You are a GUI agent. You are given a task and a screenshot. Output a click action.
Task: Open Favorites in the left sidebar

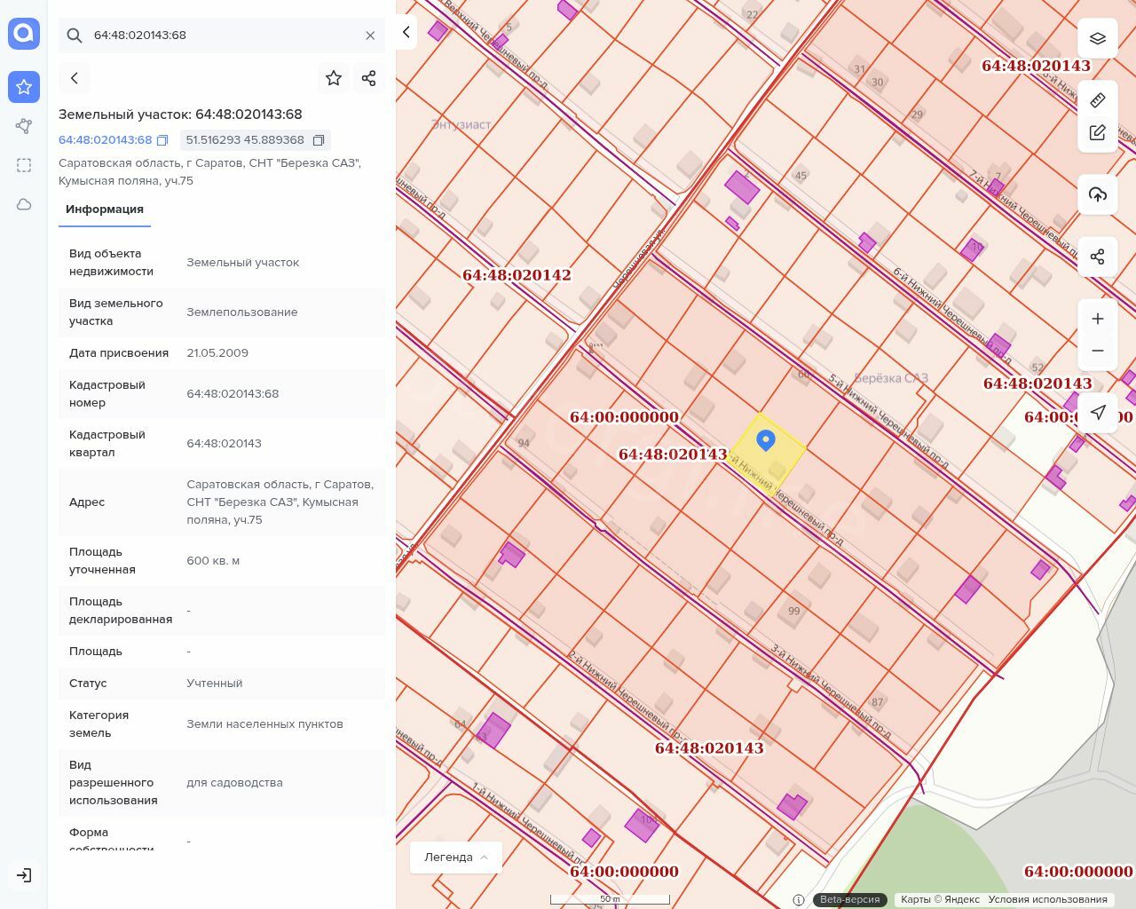[x=24, y=87]
